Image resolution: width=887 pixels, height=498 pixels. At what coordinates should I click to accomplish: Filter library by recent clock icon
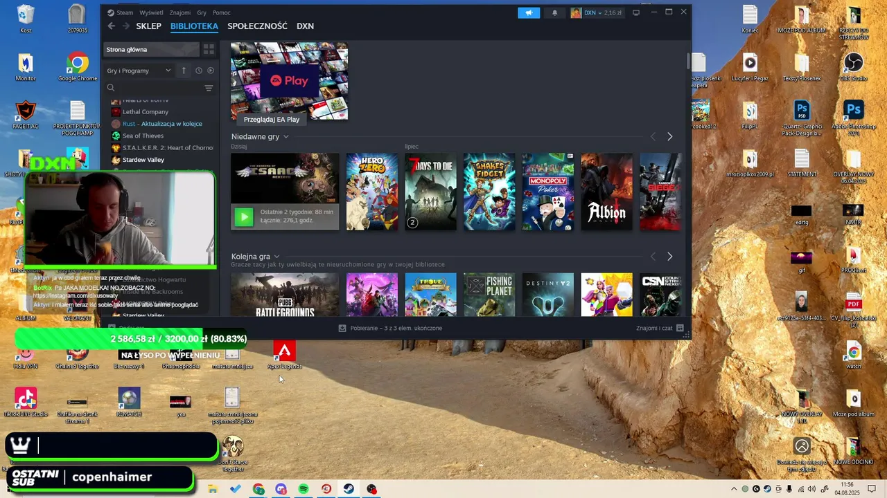199,71
